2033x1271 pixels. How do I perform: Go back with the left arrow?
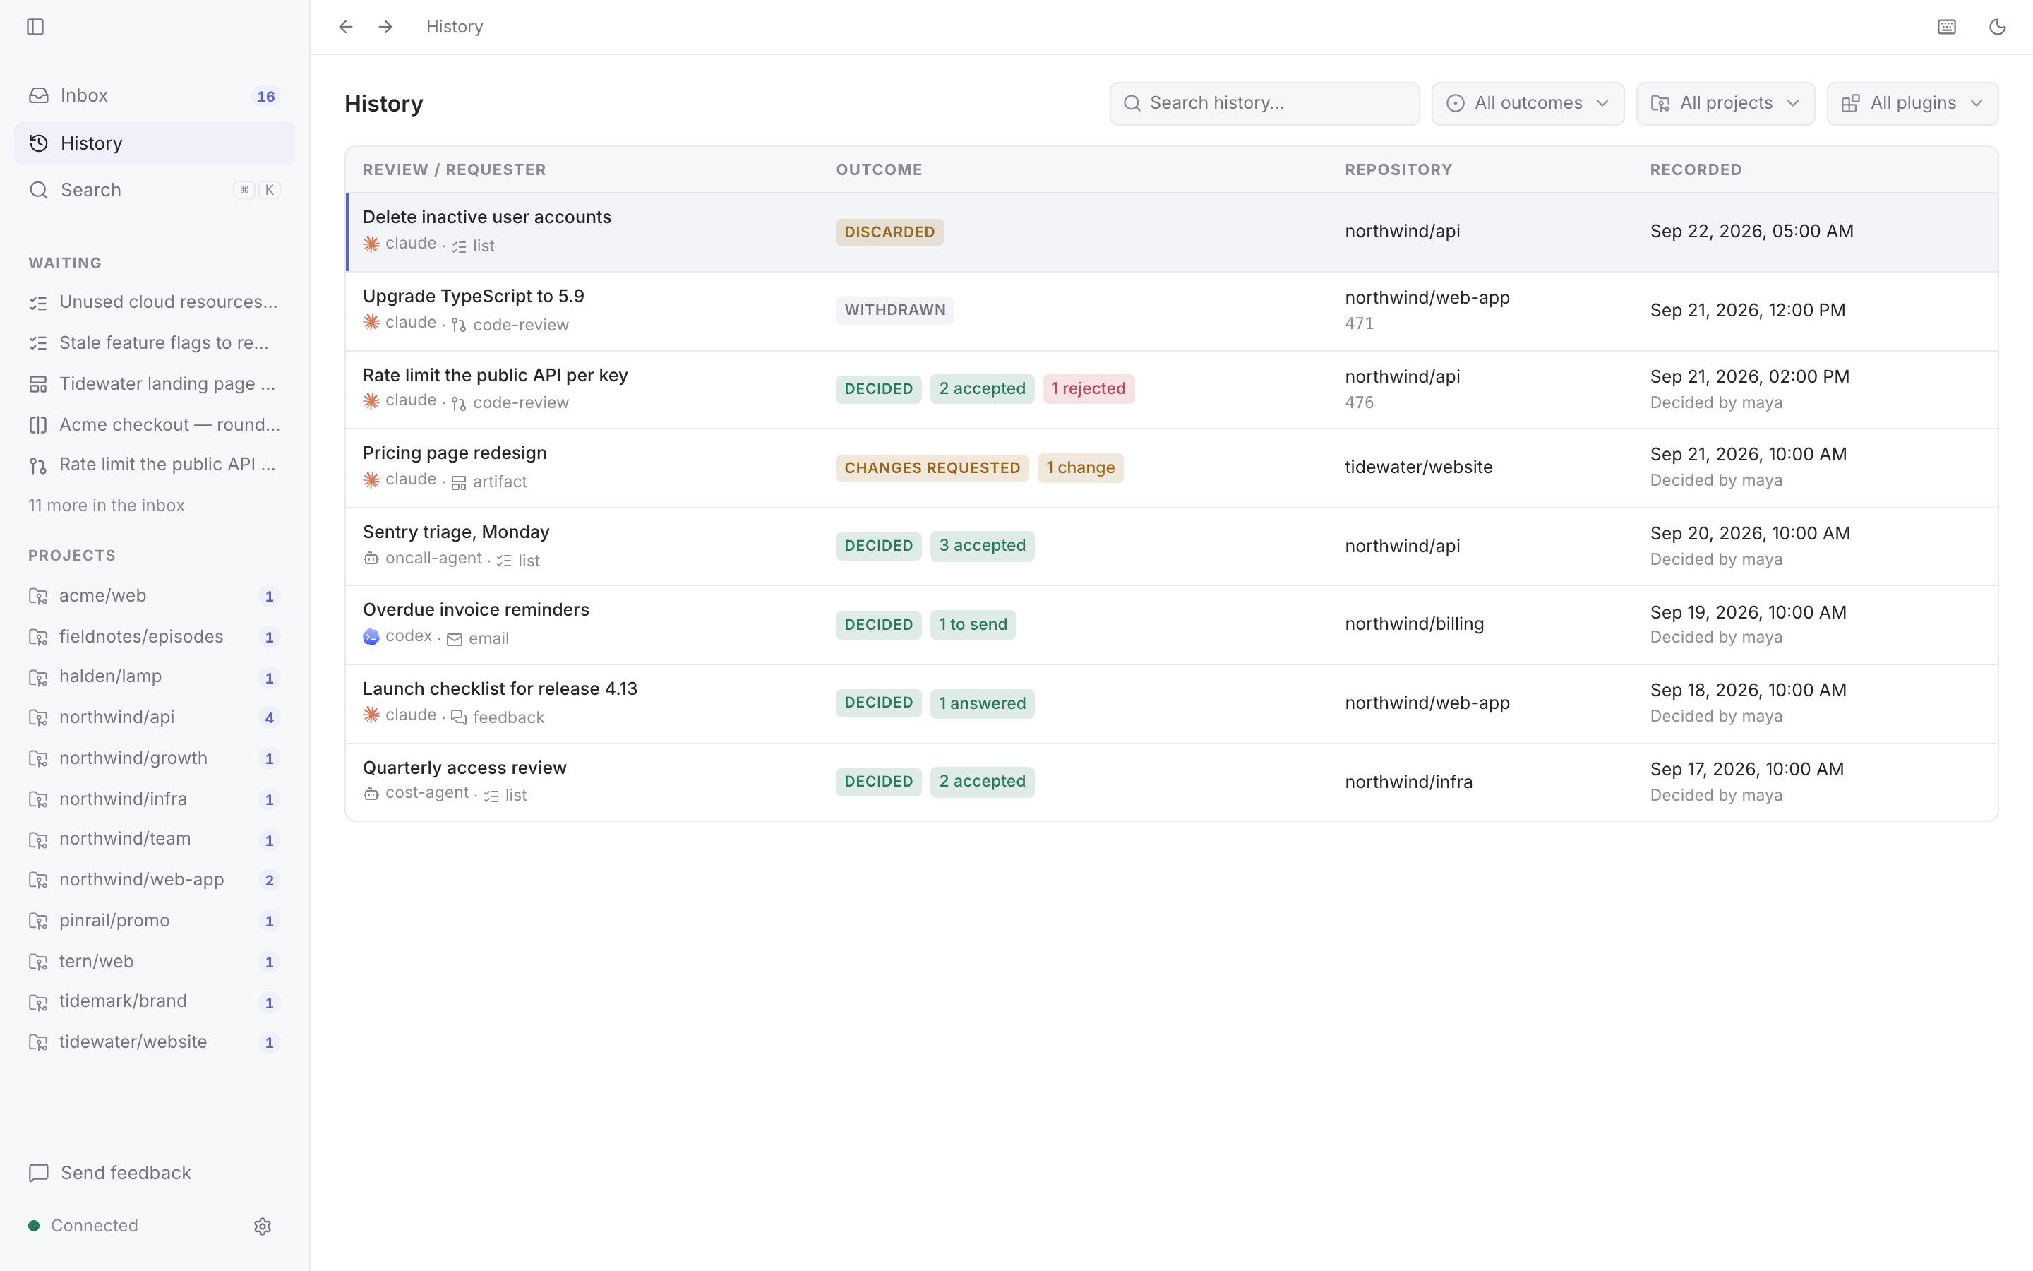345,27
